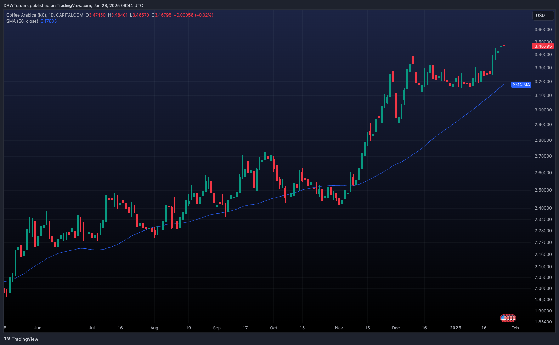Click the Coffee Arabica (KC) symbol title
559x345 pixels.
pos(27,15)
